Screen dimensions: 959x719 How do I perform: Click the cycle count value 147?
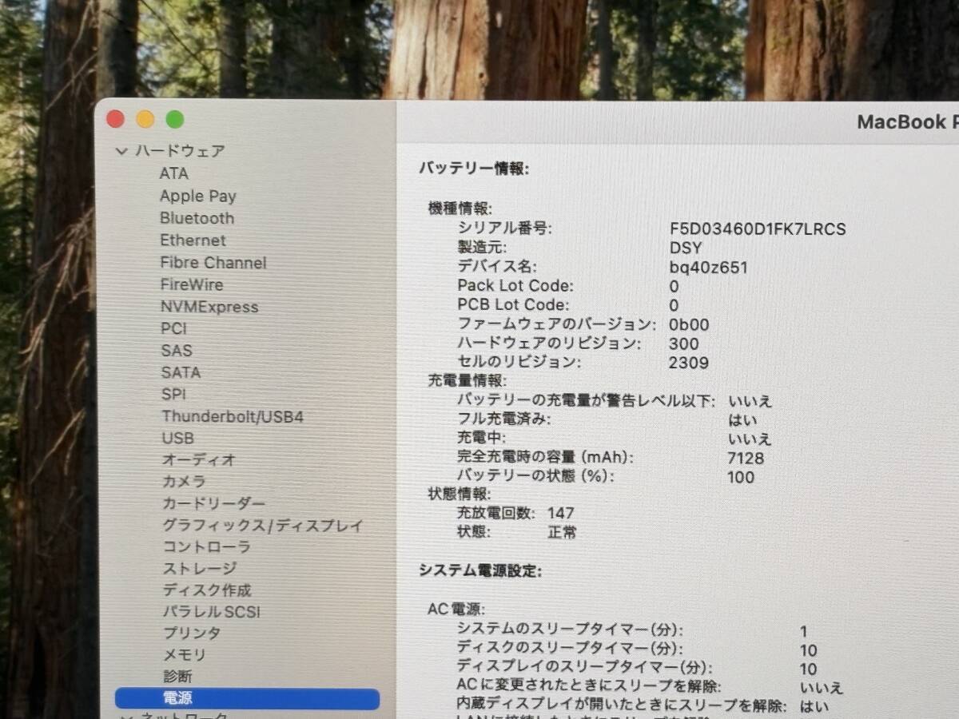coord(561,513)
